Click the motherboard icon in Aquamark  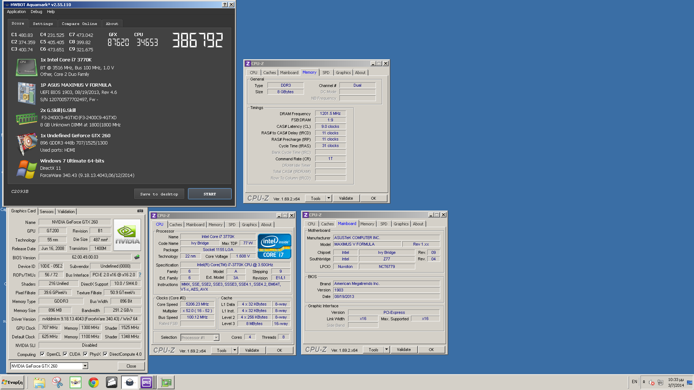tap(26, 93)
